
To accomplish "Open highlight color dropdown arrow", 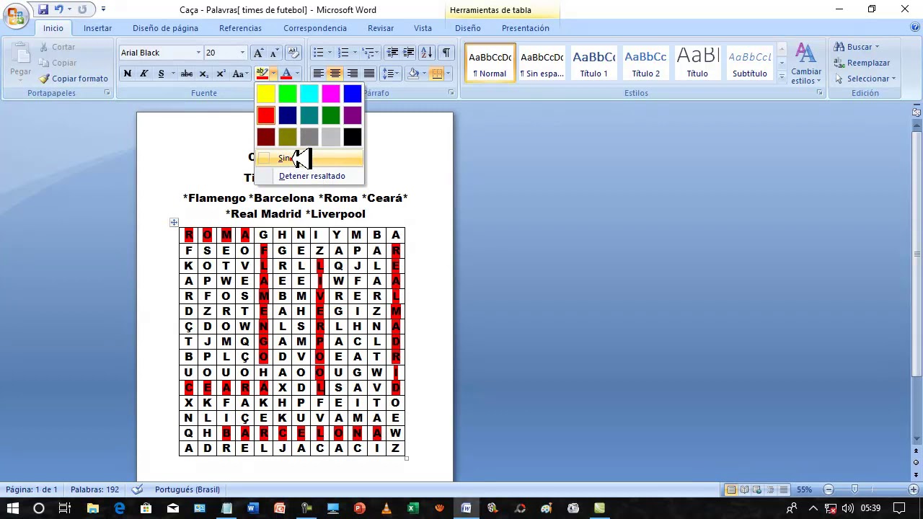I will click(x=273, y=74).
